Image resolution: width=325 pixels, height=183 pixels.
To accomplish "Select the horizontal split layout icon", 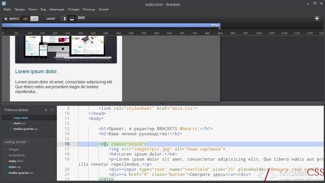I will coord(72,19).
